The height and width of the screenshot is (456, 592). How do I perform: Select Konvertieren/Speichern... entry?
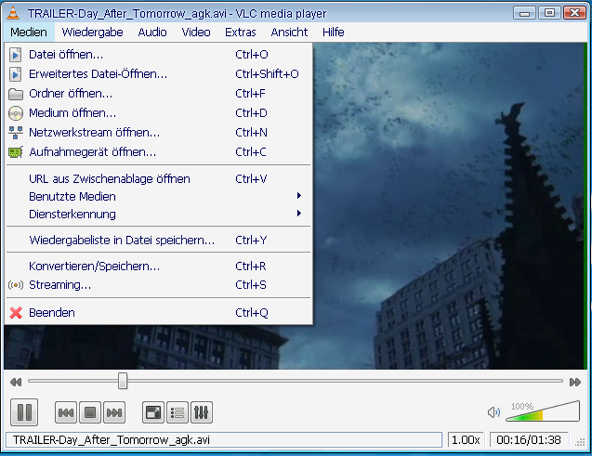click(158, 266)
